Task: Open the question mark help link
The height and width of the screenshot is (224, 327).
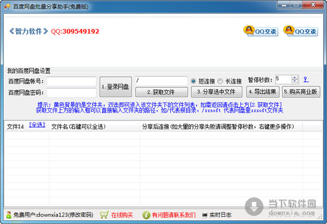Action: pos(306,79)
